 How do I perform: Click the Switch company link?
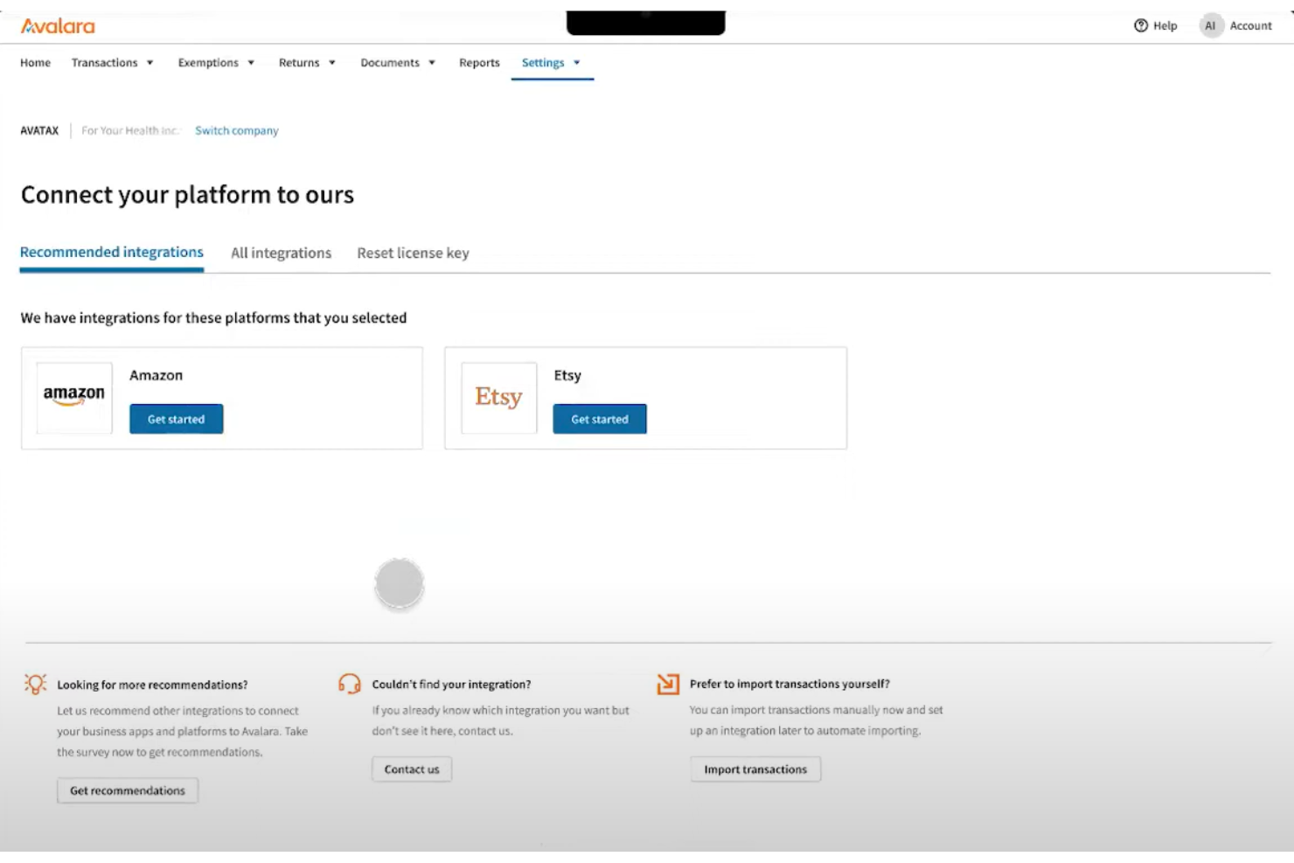[236, 130]
